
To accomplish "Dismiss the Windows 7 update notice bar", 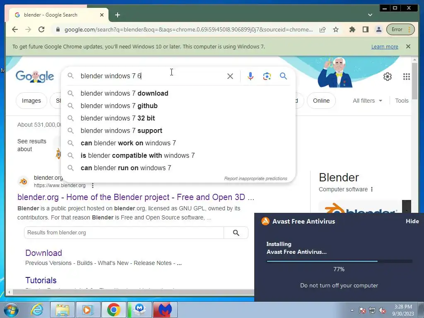I will 408,46.
